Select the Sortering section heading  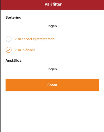tap(14, 17)
